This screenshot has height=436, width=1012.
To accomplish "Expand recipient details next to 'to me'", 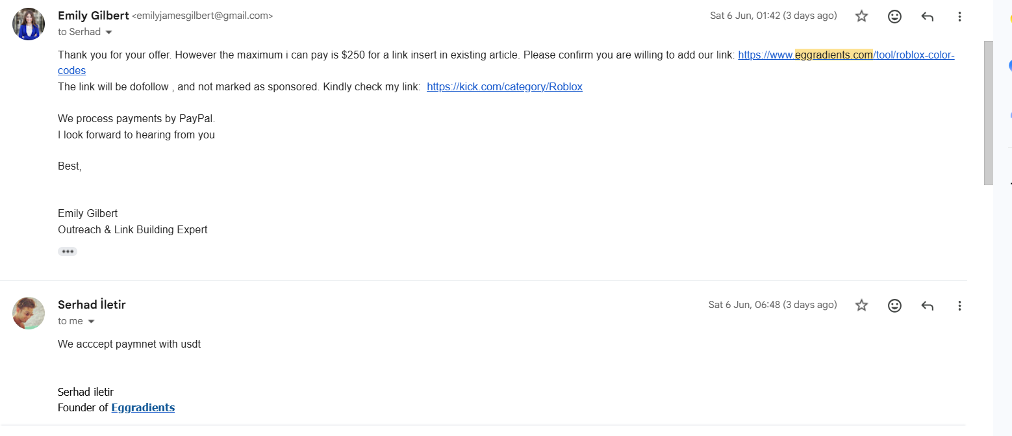I will (91, 322).
